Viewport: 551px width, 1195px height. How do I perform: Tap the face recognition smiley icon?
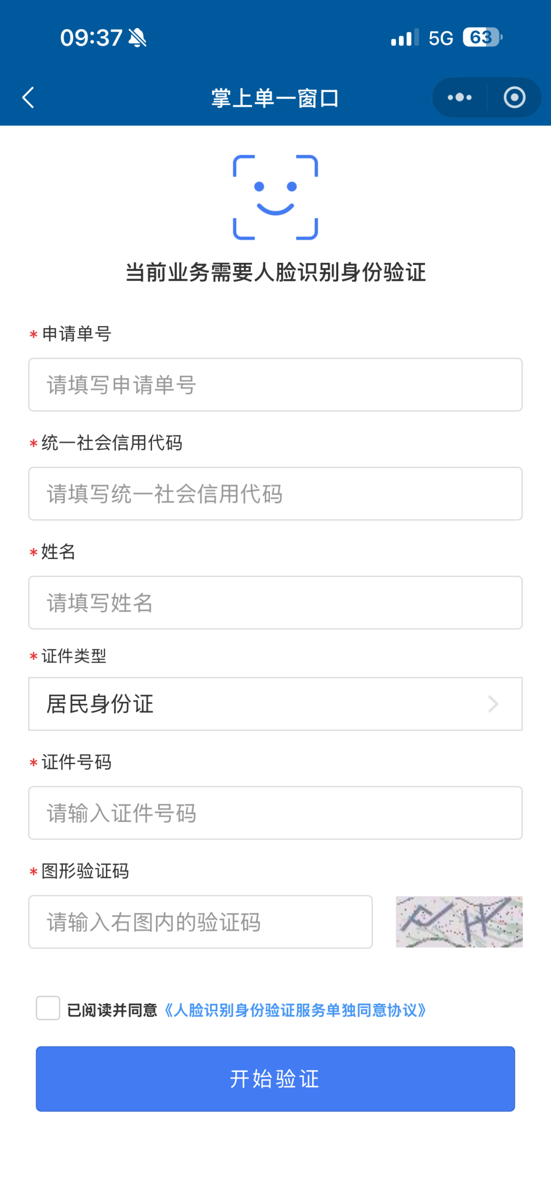275,198
